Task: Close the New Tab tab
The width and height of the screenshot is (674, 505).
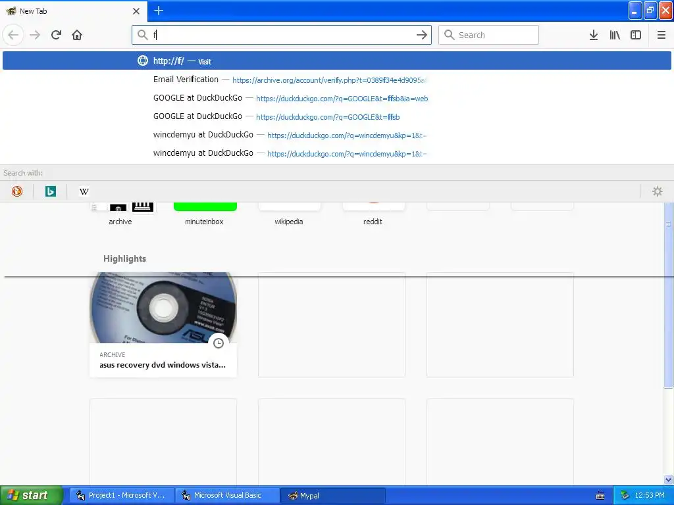Action: (x=136, y=11)
